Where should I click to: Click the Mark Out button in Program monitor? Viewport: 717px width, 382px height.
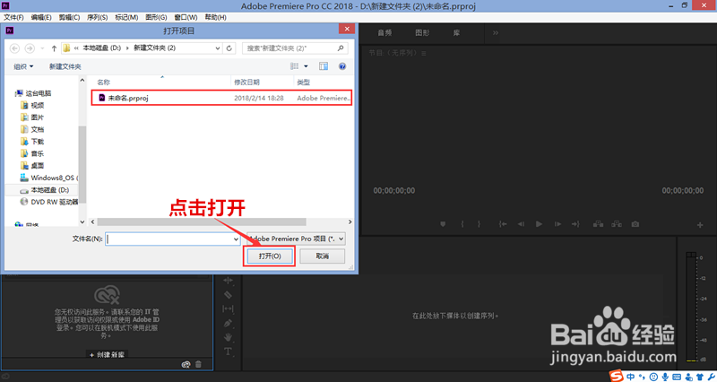(479, 224)
